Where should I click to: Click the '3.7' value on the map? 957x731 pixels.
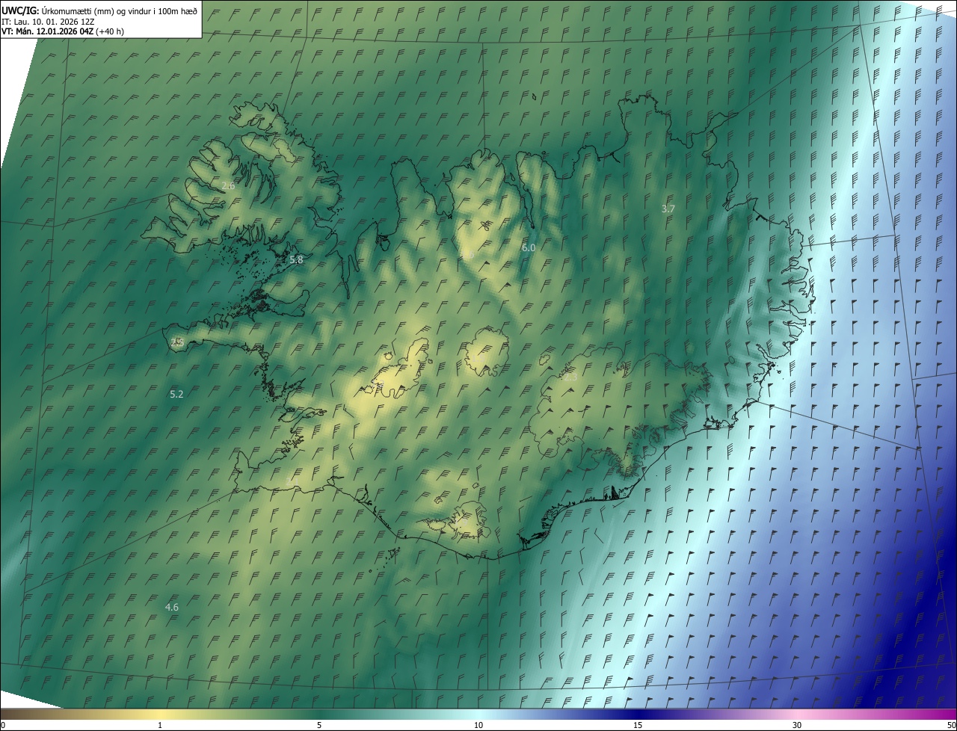point(668,209)
